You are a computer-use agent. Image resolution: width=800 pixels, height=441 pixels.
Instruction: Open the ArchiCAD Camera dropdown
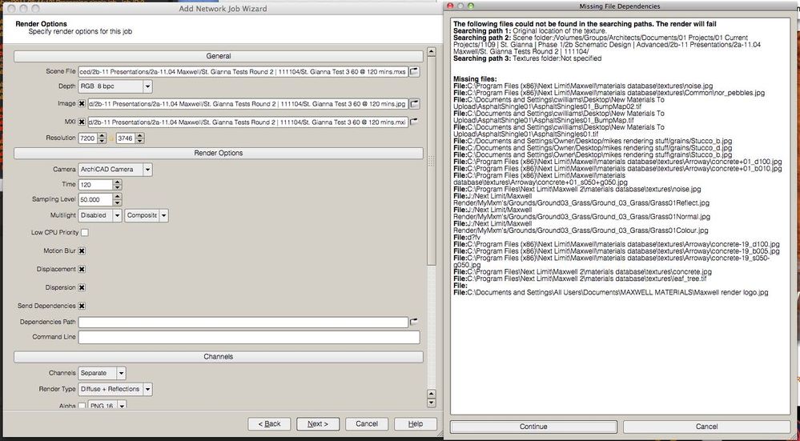click(x=115, y=169)
